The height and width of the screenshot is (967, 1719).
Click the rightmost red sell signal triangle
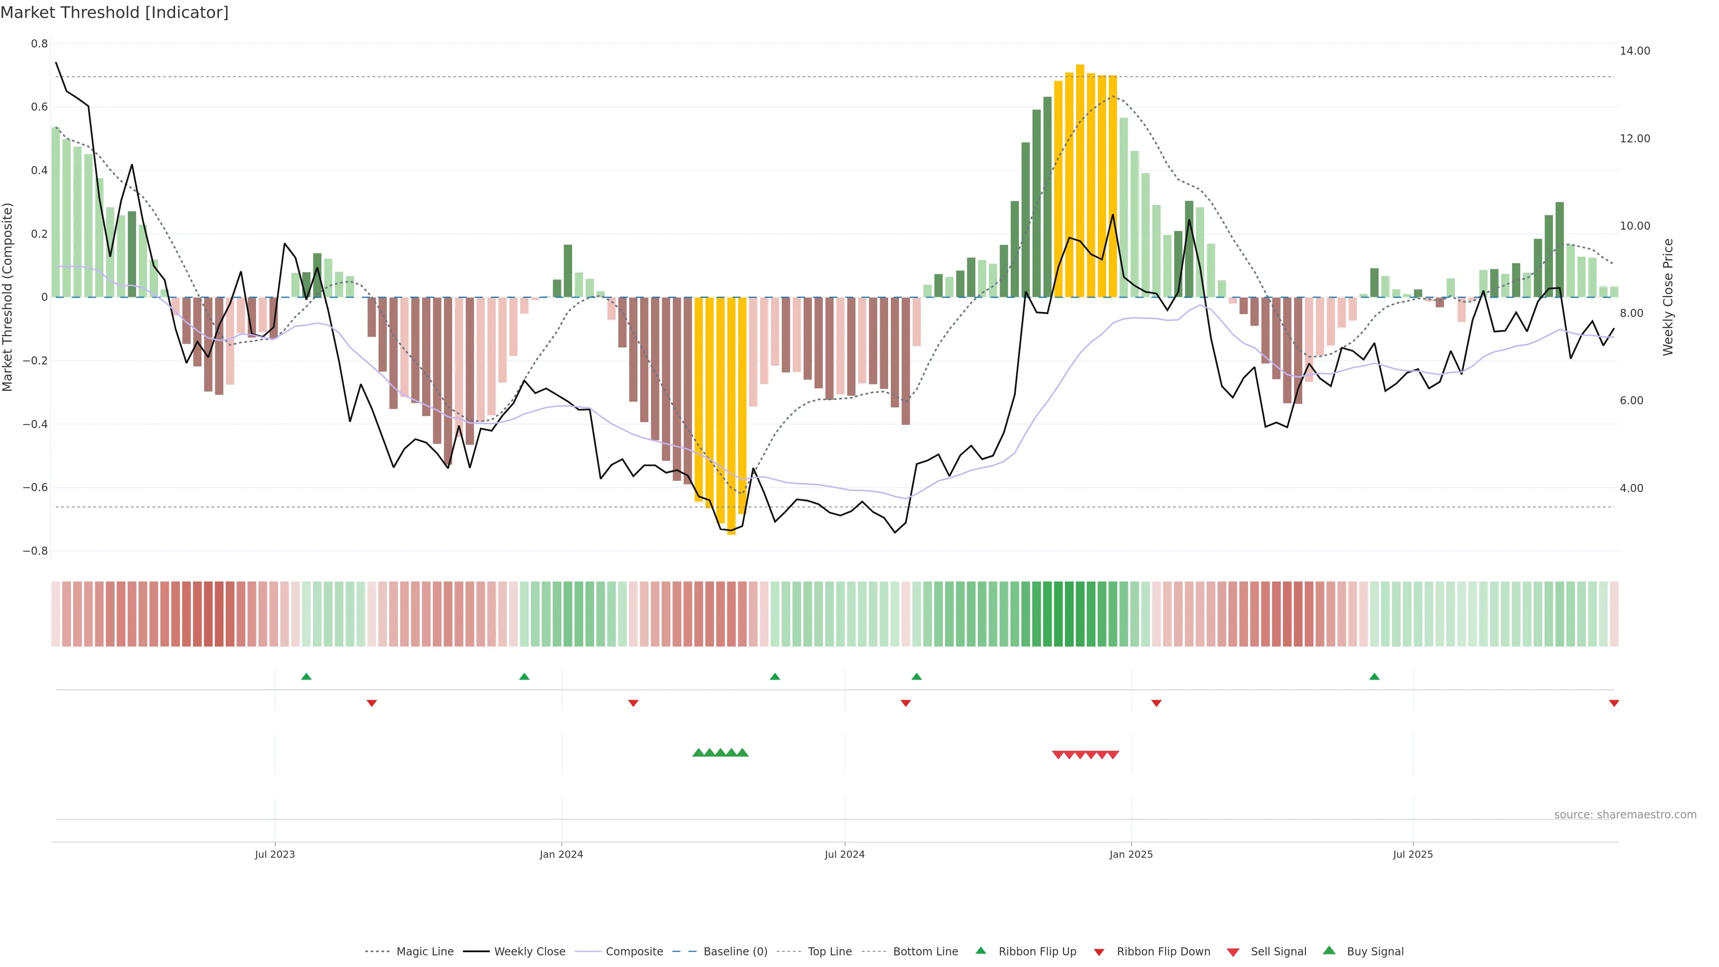point(1113,755)
